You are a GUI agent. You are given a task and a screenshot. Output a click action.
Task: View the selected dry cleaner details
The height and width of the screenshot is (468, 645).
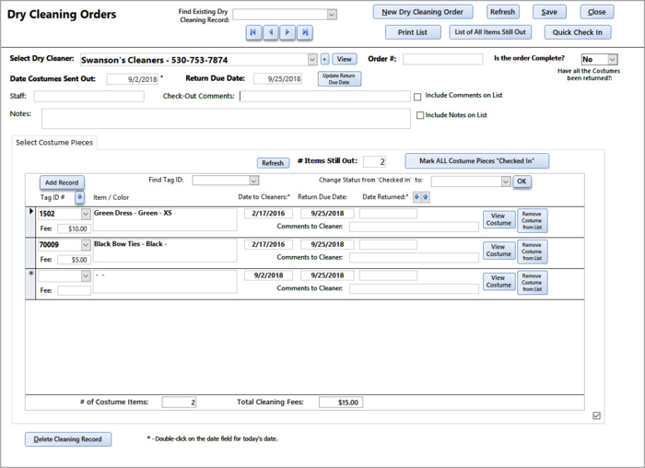pyautogui.click(x=345, y=59)
